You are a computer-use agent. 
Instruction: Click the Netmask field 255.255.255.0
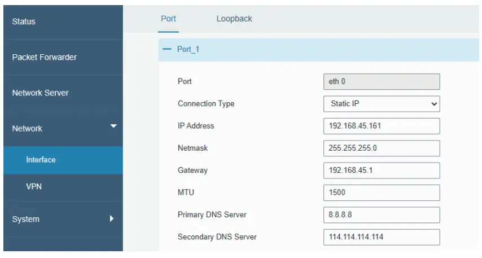point(382,148)
